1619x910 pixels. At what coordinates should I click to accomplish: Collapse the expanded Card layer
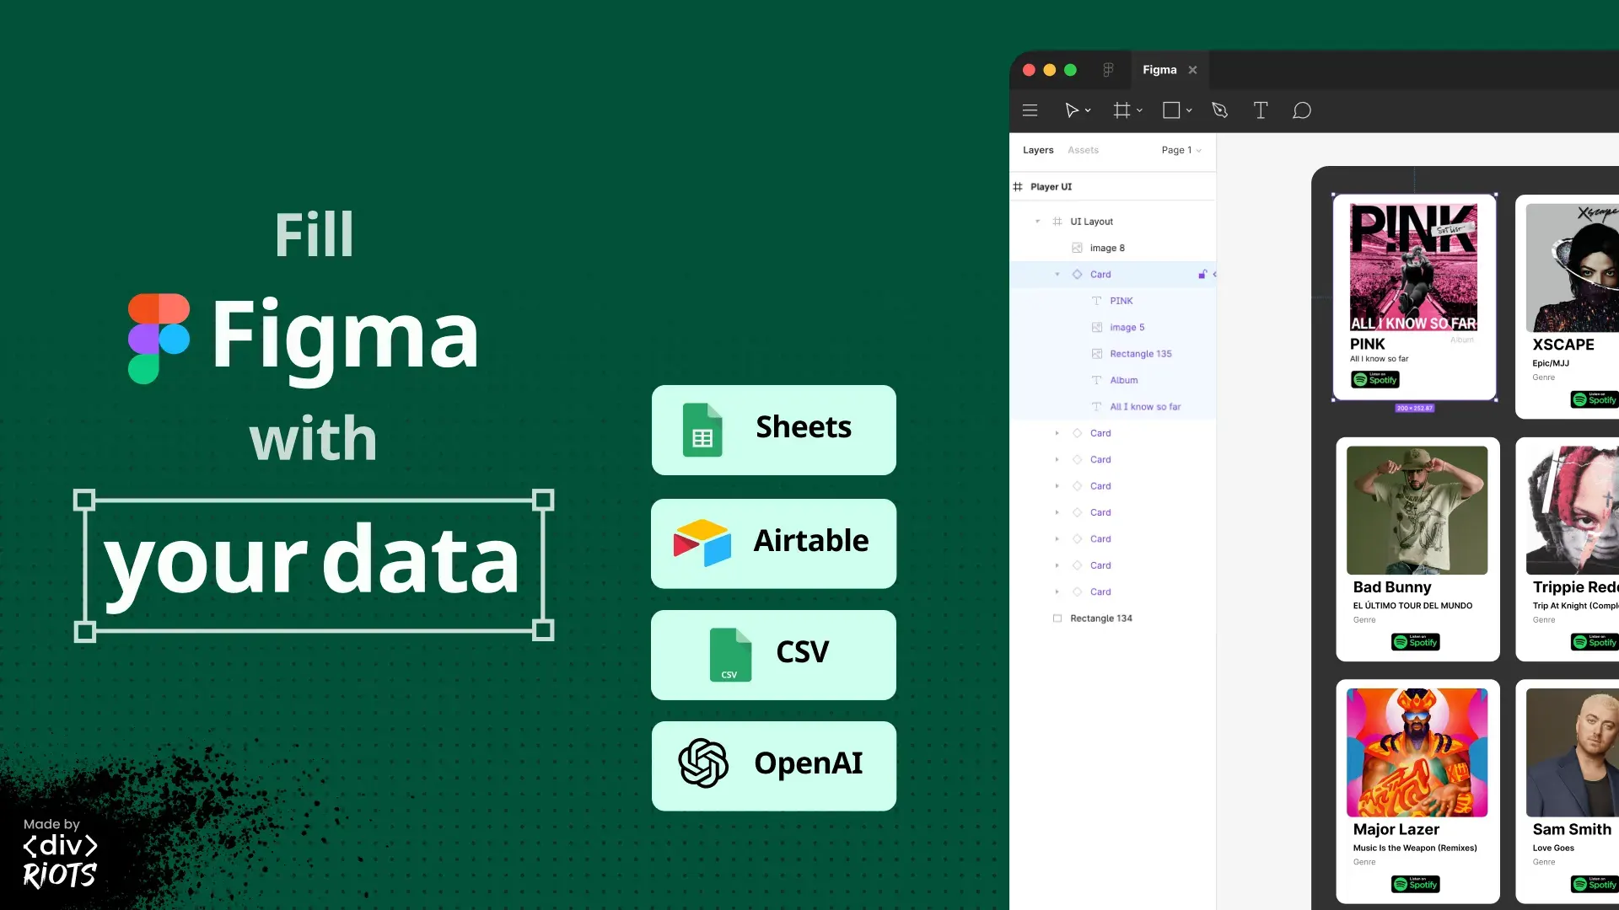click(1057, 275)
